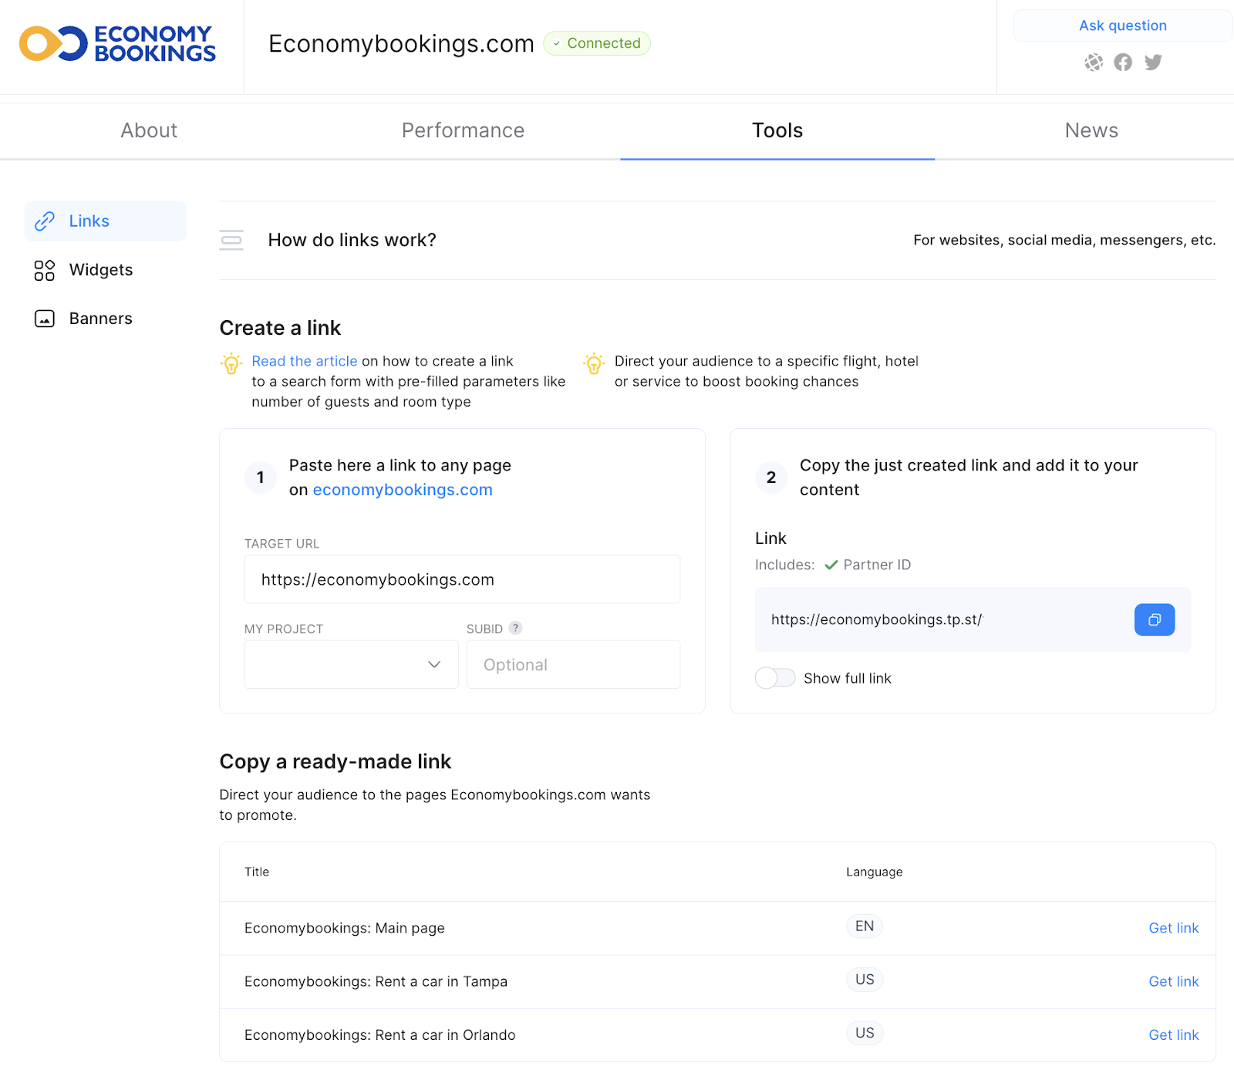Expand the My Project dropdown

pyautogui.click(x=351, y=664)
